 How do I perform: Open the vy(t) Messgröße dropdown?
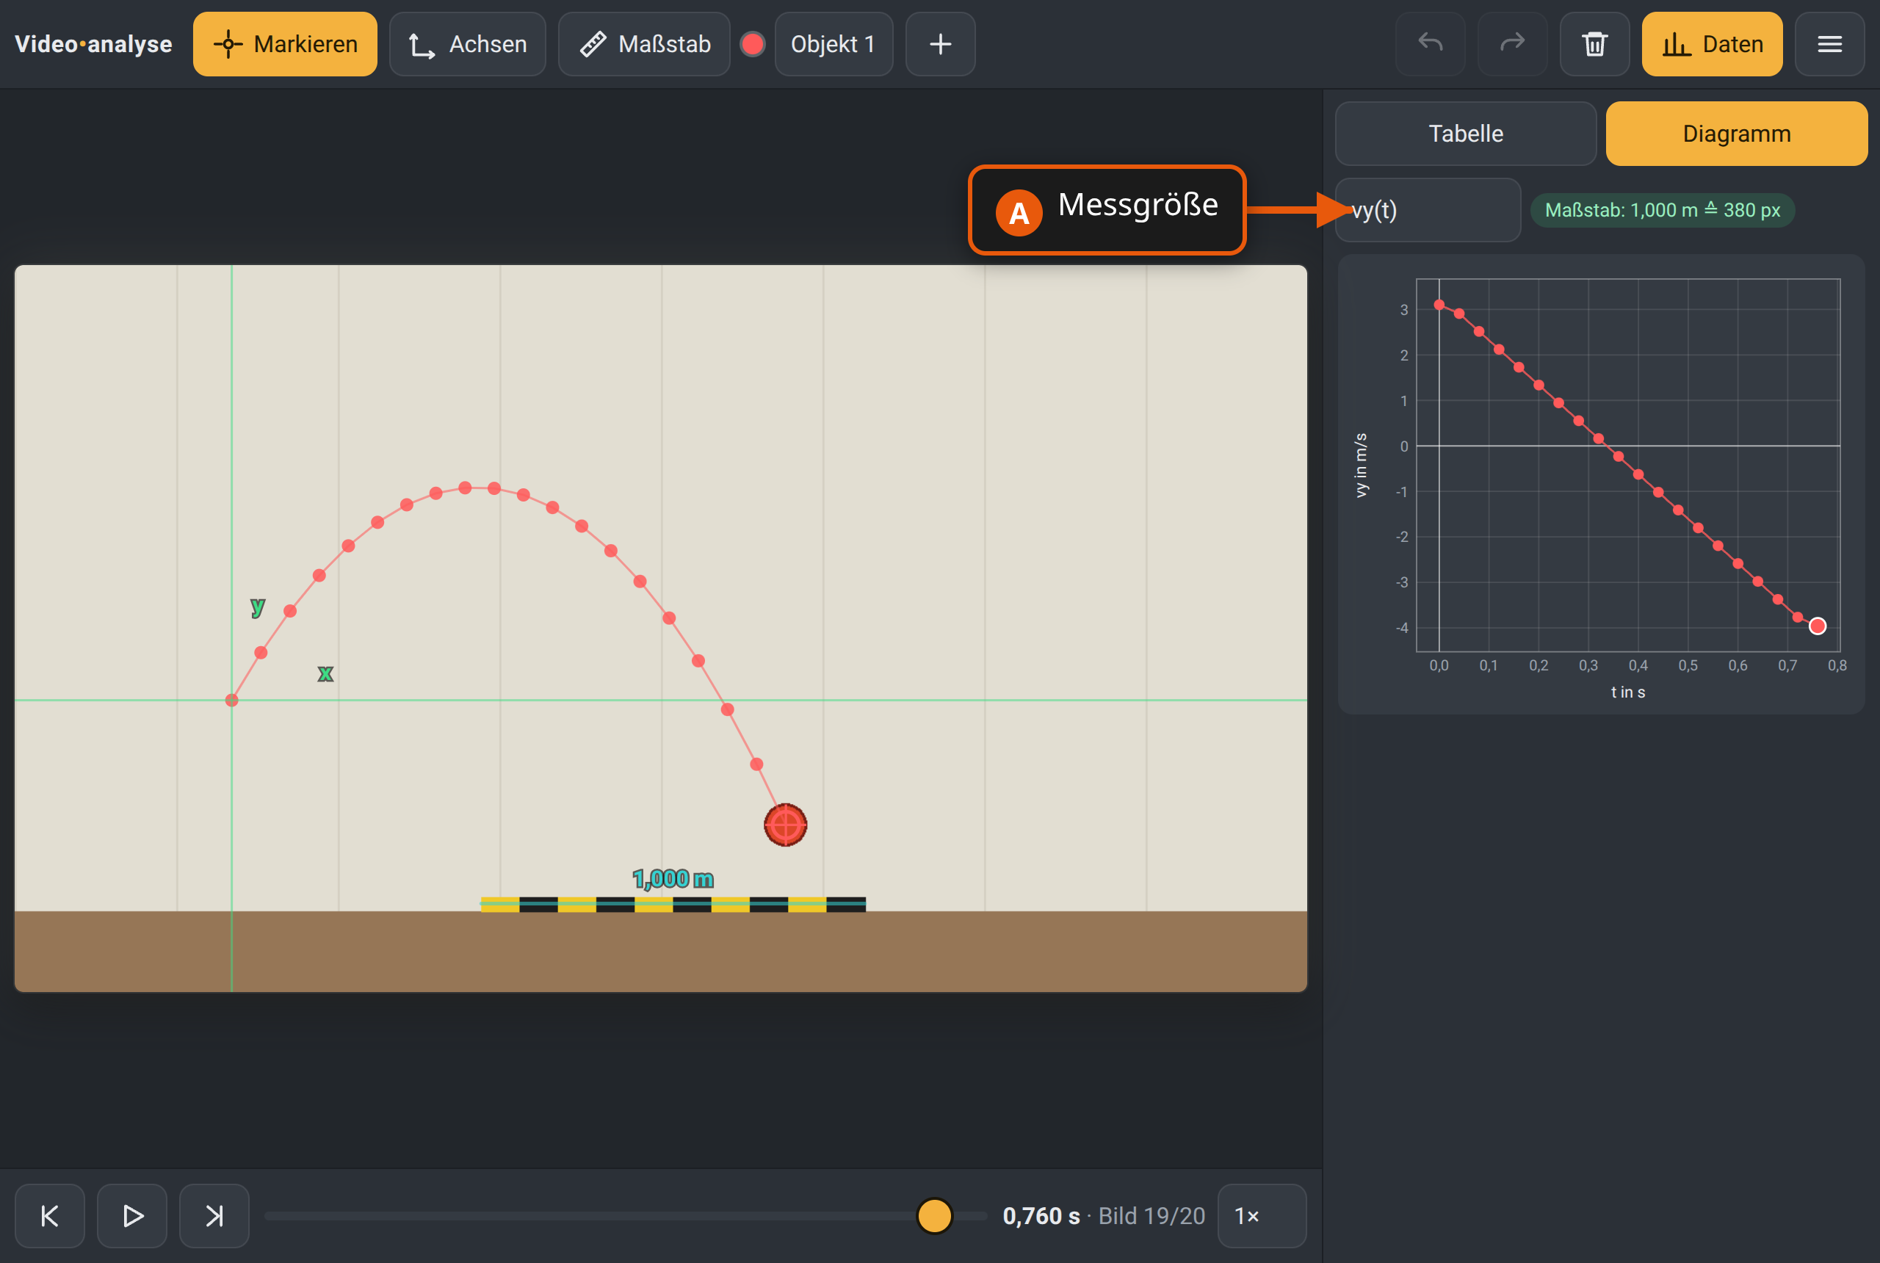click(1428, 210)
